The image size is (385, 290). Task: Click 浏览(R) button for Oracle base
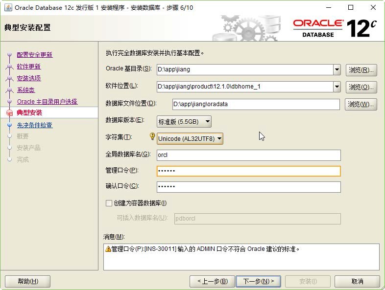point(361,70)
